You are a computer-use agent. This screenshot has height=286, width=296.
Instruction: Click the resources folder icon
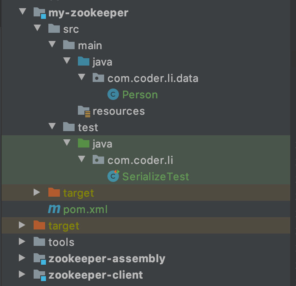click(84, 111)
